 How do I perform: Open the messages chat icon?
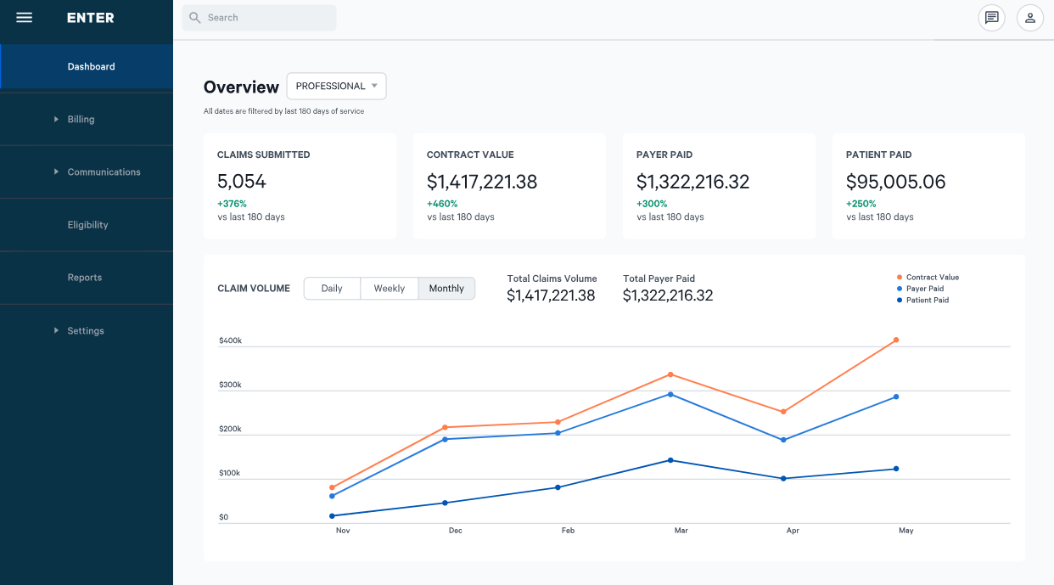[991, 17]
